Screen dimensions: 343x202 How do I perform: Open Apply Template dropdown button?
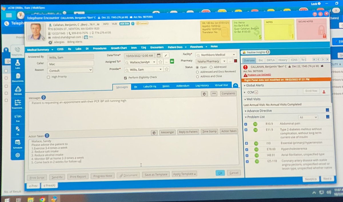click(x=185, y=174)
